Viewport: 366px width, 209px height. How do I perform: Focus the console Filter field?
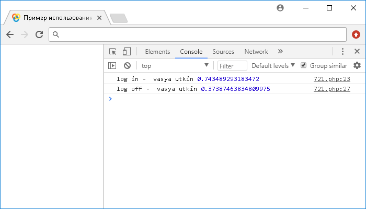(x=232, y=66)
